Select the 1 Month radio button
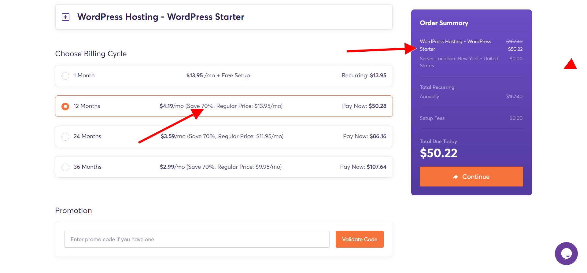 click(x=65, y=76)
